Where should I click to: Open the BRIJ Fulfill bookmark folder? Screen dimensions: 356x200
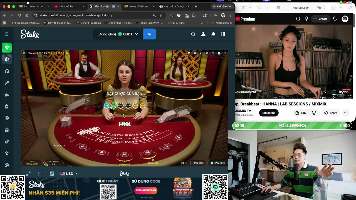(177, 23)
